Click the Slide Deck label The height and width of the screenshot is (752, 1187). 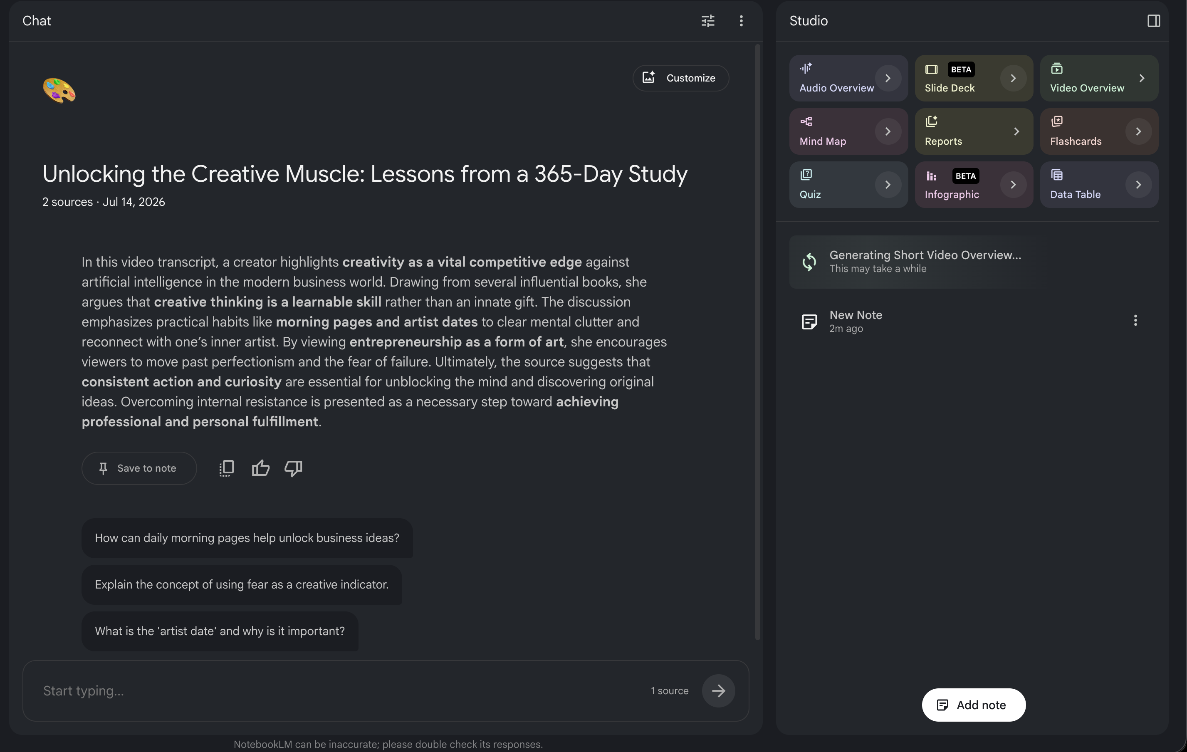point(950,88)
